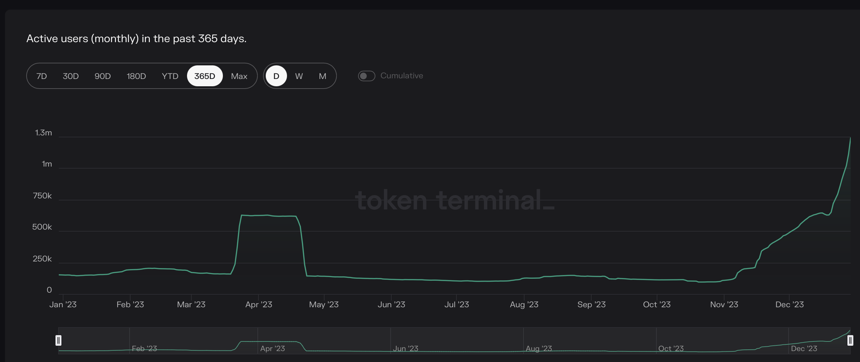The width and height of the screenshot is (860, 362).
Task: Click the Cumulative label text
Action: click(402, 76)
